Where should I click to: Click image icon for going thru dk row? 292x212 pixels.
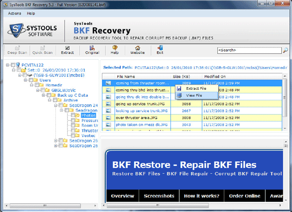pyautogui.click(x=108, y=97)
